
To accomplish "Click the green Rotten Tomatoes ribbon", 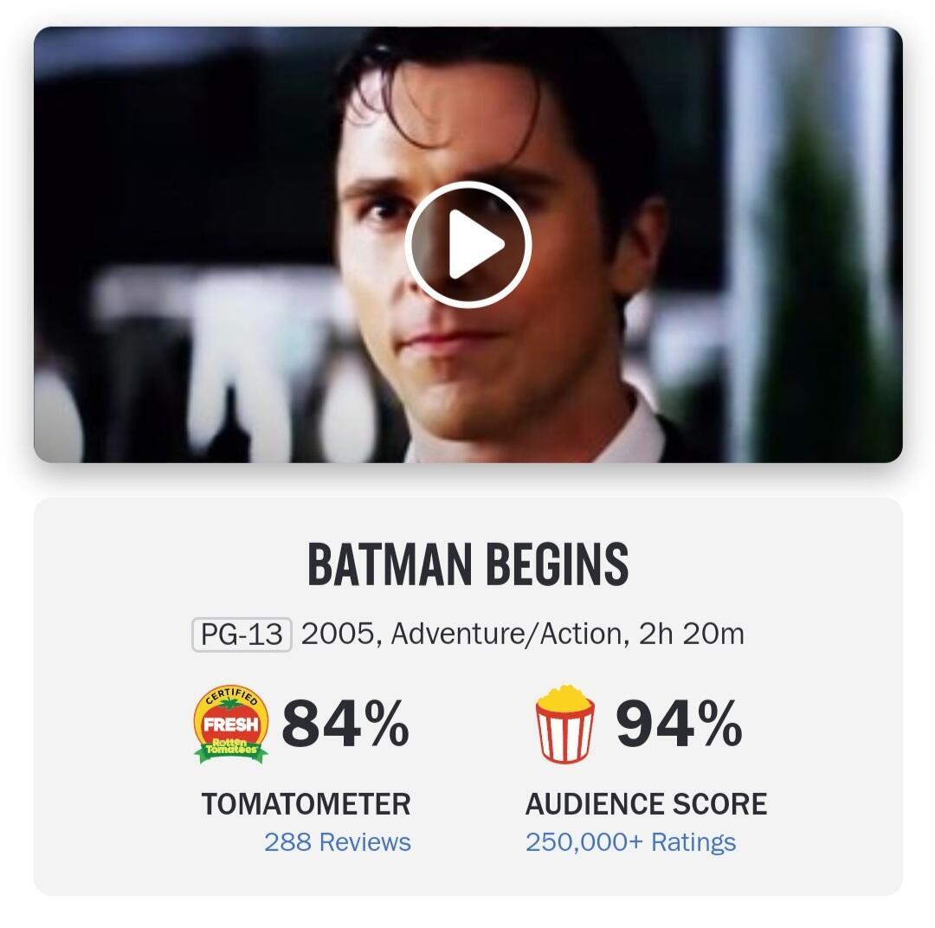I will pos(230,748).
